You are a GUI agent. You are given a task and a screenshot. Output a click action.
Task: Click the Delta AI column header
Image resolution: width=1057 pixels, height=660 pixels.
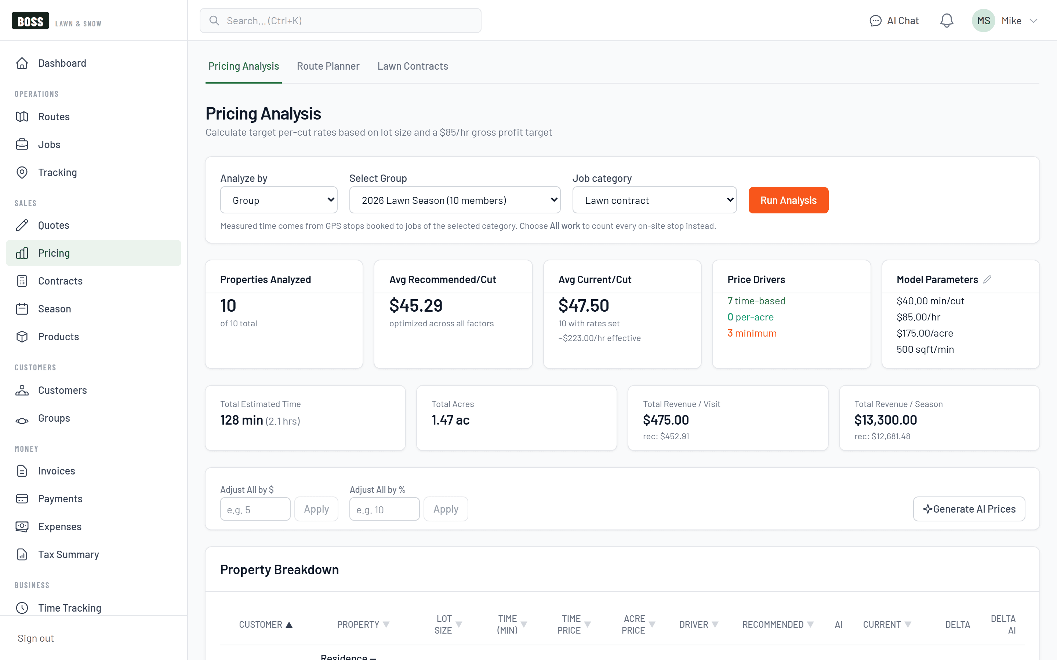pos(1003,625)
